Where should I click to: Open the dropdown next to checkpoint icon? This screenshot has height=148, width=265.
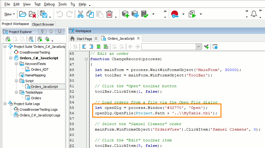153,14
